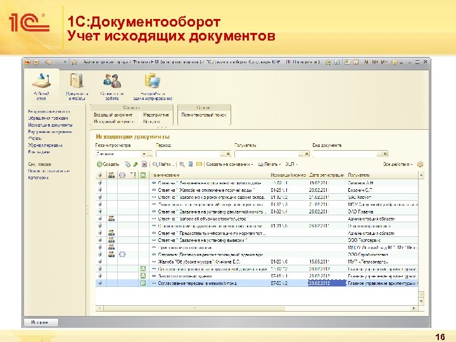Click the Найти search button

[x=163, y=164]
